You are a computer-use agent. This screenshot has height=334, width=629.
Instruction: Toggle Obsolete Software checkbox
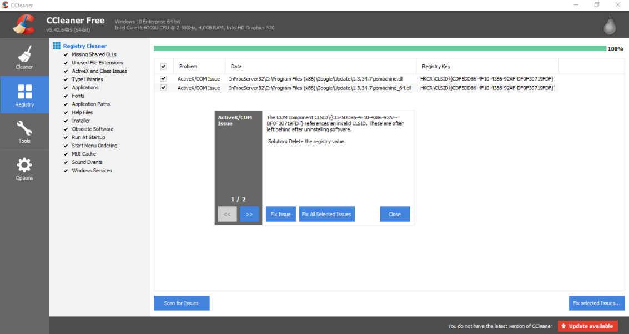tap(66, 129)
